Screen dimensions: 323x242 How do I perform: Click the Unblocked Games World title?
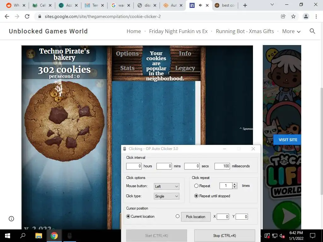(x=48, y=31)
